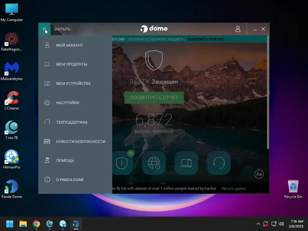Open ПОМОЩЬ menu entry

65,161
